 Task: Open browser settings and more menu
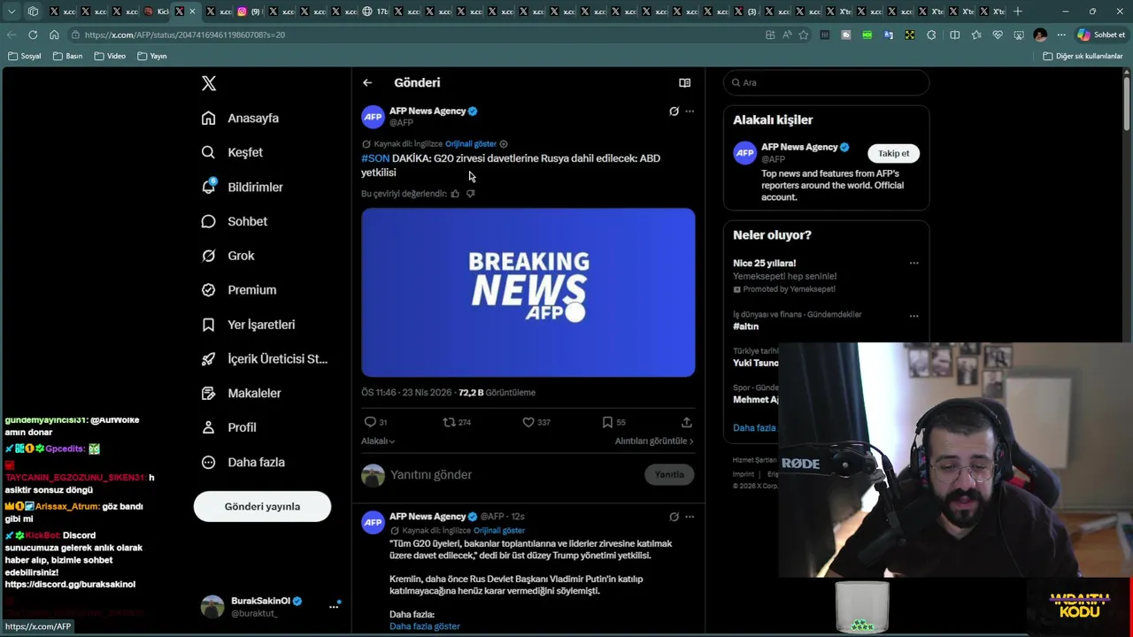[x=1061, y=35]
